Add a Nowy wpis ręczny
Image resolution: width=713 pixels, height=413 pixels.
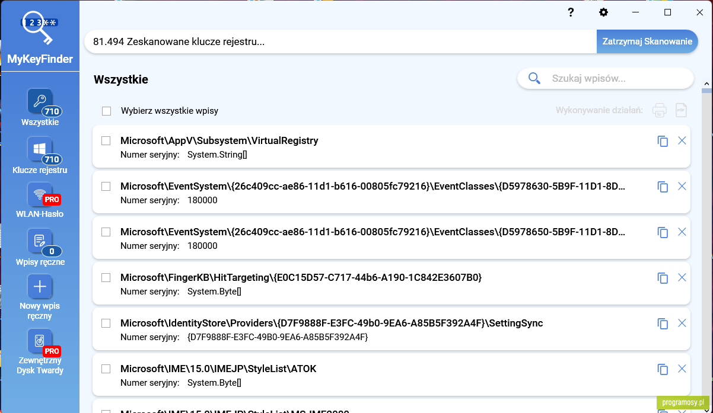pyautogui.click(x=40, y=297)
